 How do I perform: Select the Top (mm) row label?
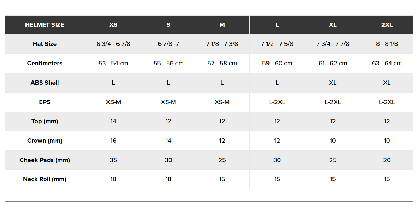(45, 121)
